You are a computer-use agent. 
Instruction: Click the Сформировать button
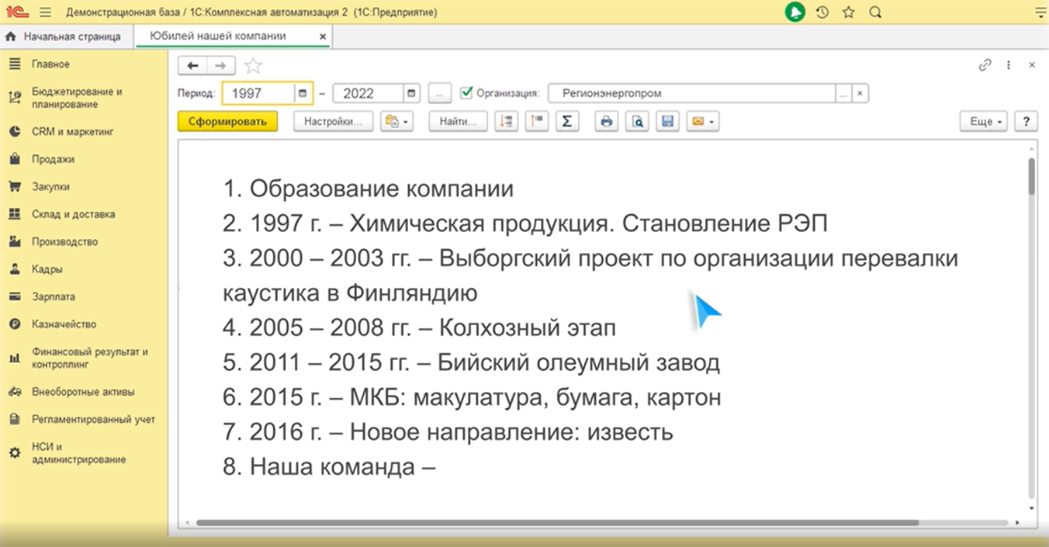[x=227, y=121]
